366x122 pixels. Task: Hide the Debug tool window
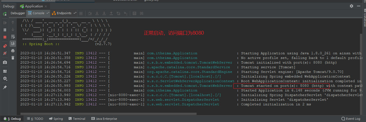[x=359, y=6]
